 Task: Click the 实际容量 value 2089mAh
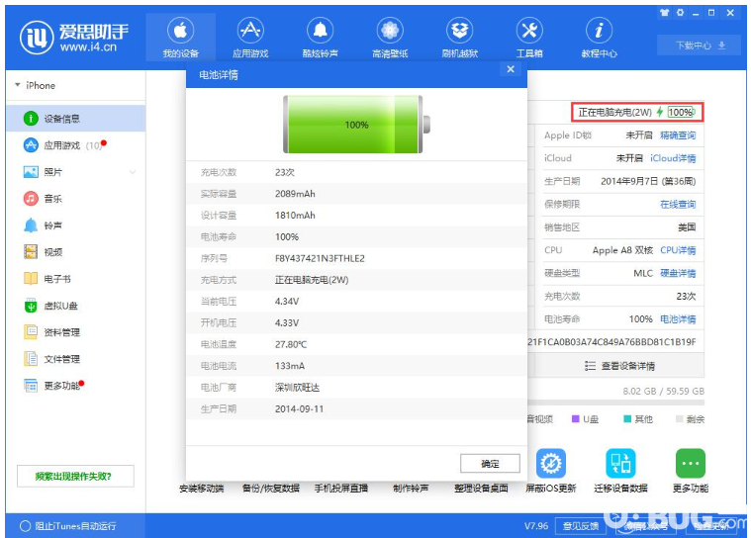tap(295, 194)
